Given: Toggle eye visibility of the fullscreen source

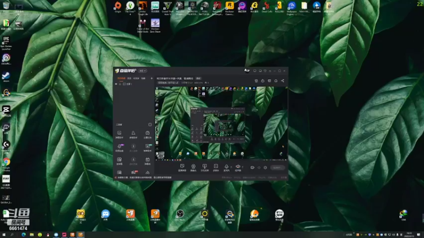Looking at the screenshot, I should click(116, 84).
